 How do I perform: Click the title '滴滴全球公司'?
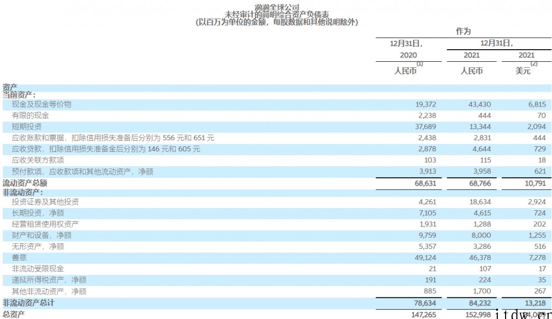pyautogui.click(x=277, y=7)
